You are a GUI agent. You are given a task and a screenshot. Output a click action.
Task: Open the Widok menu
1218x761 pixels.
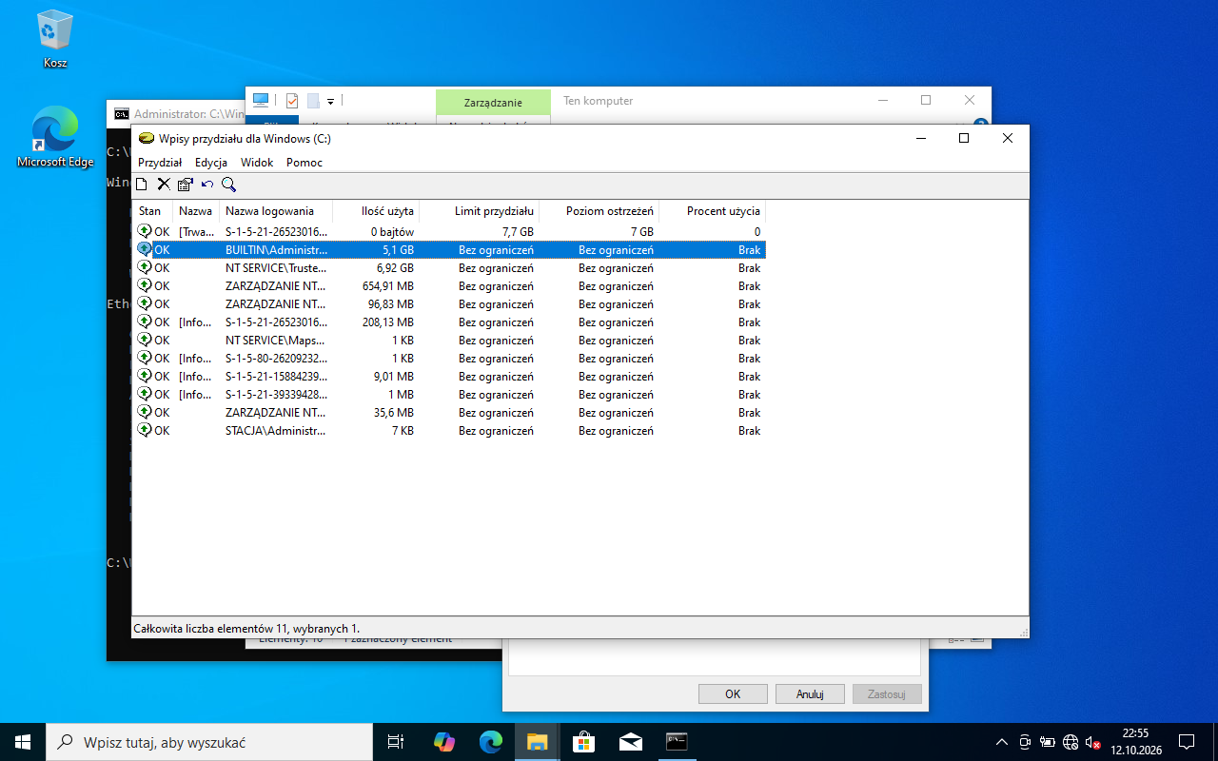click(257, 163)
